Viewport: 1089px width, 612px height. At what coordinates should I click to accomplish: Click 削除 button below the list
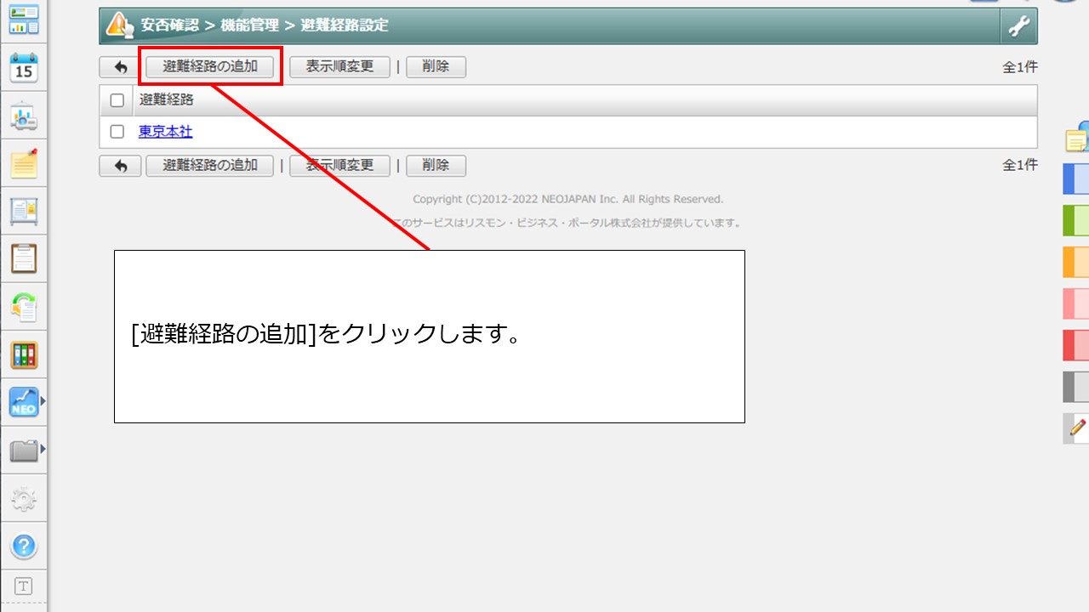click(x=436, y=166)
